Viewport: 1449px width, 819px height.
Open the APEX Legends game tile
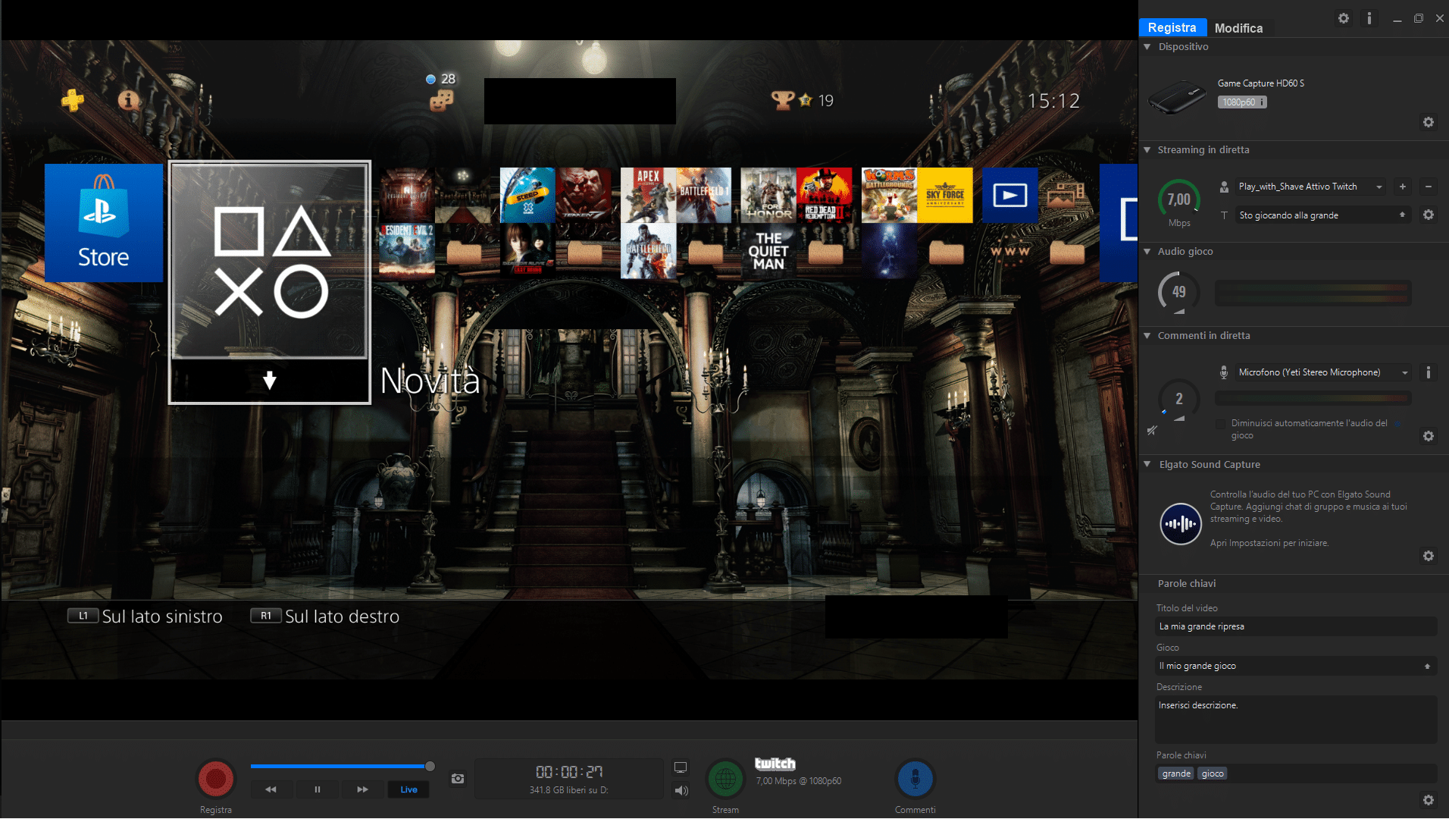[648, 195]
